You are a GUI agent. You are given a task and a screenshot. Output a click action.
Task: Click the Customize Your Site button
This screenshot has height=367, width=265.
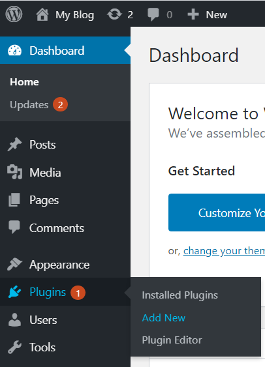[x=217, y=213]
